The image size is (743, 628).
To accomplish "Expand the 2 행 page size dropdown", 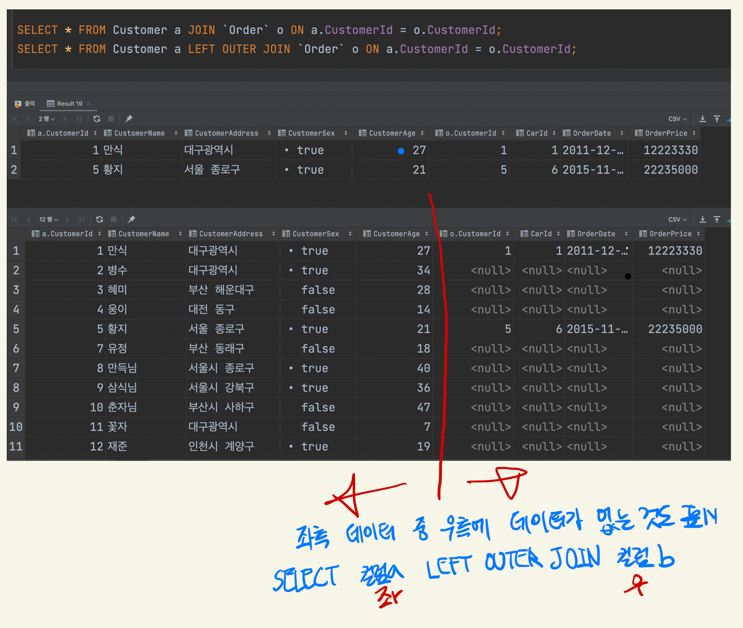I will (x=47, y=119).
